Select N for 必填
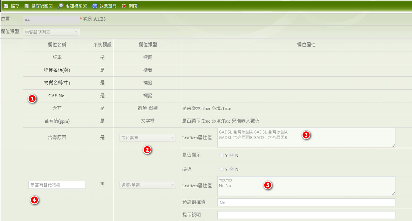Screen dimensions: 412x221 (232, 169)
